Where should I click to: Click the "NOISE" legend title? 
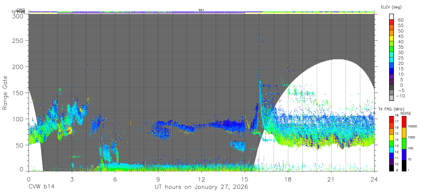click(406, 113)
